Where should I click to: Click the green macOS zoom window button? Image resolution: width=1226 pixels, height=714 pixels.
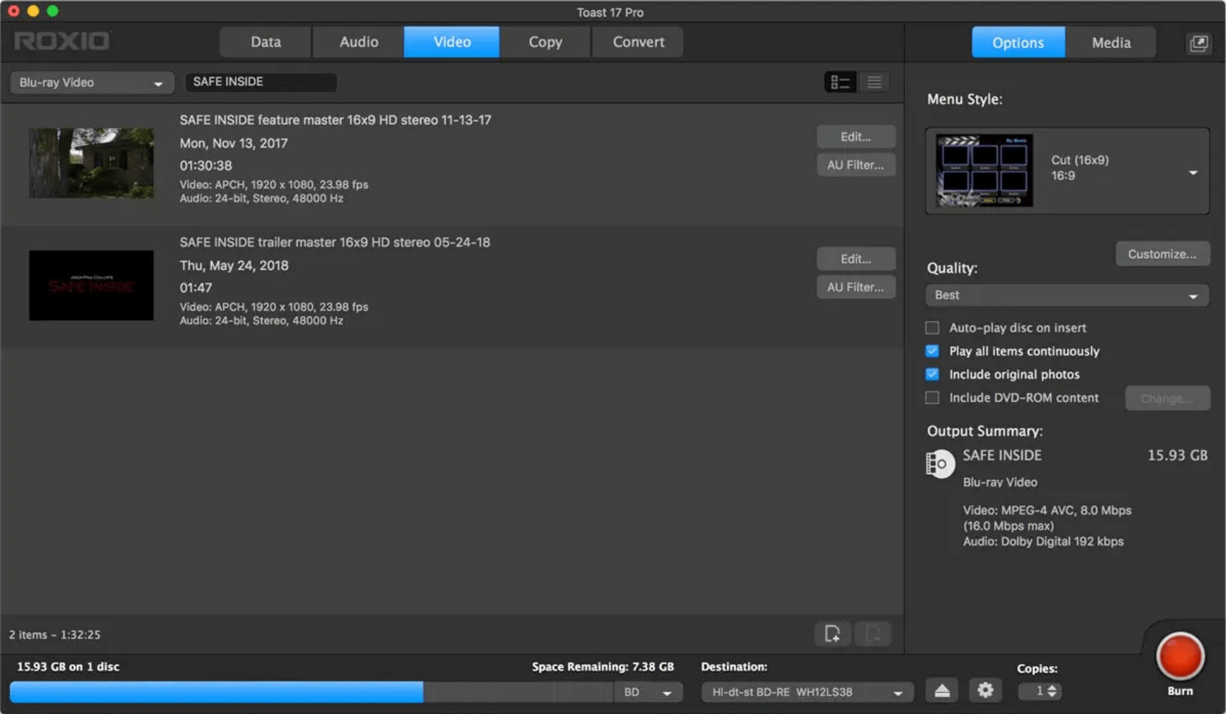[x=53, y=11]
